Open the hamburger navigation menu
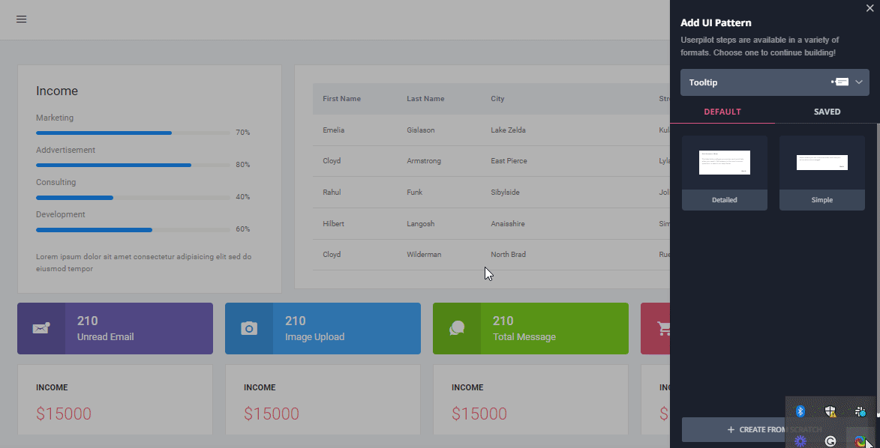The width and height of the screenshot is (880, 448). pos(21,19)
